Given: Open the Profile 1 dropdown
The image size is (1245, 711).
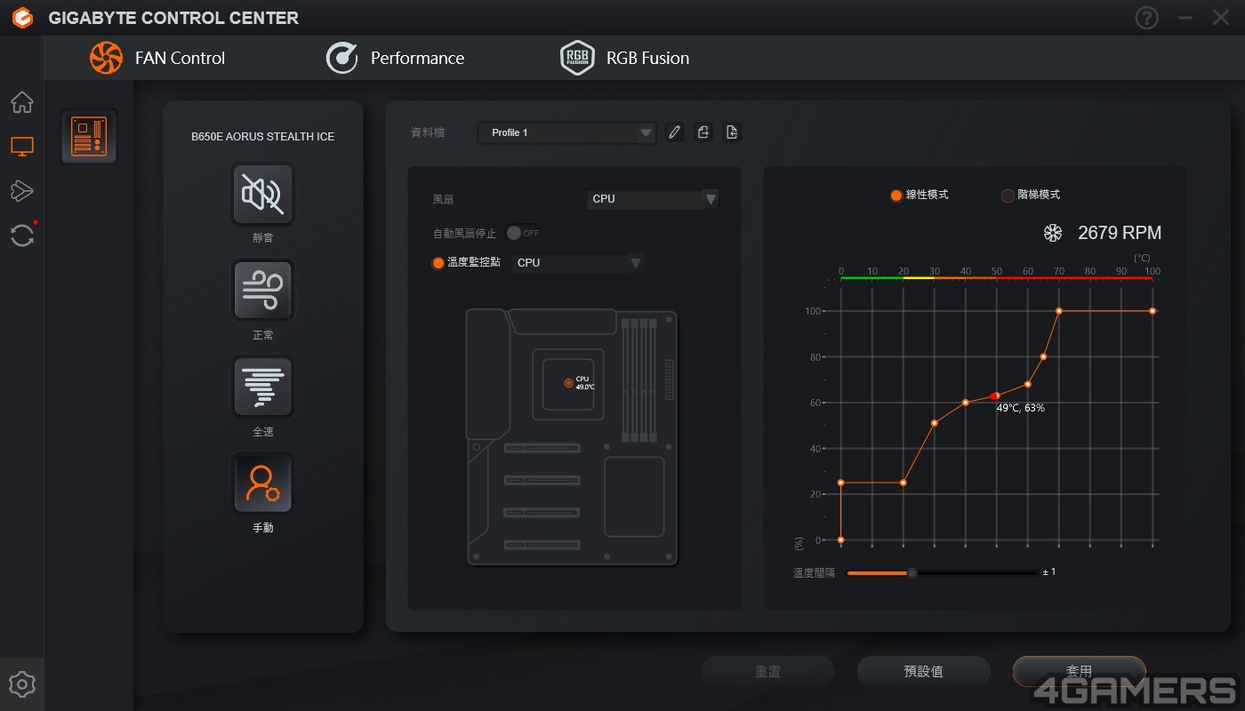Looking at the screenshot, I should click(x=566, y=132).
